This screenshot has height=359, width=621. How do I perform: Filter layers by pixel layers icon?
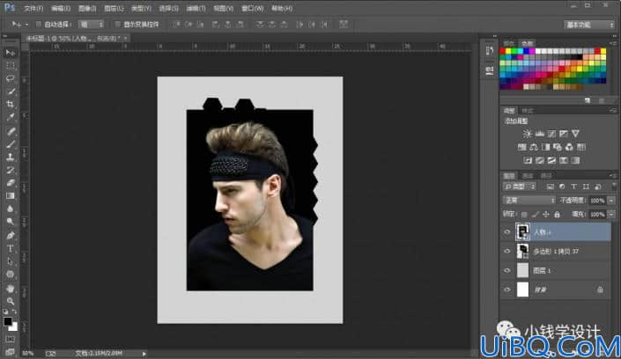(551, 187)
